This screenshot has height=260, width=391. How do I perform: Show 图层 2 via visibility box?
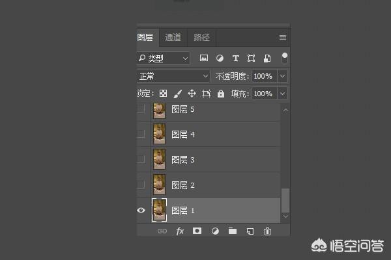[141, 185]
